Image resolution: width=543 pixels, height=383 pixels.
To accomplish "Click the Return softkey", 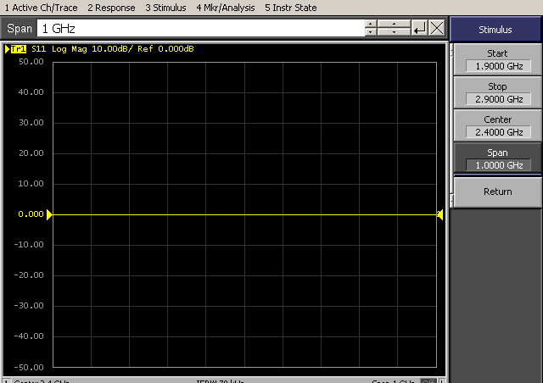I will [x=498, y=191].
